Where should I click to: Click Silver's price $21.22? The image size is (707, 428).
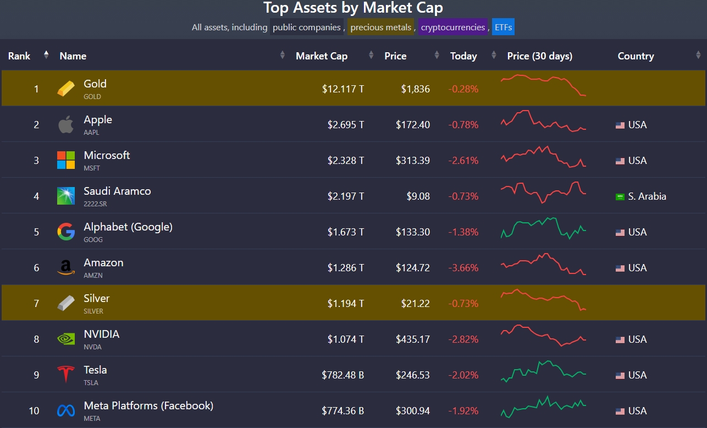[416, 304]
